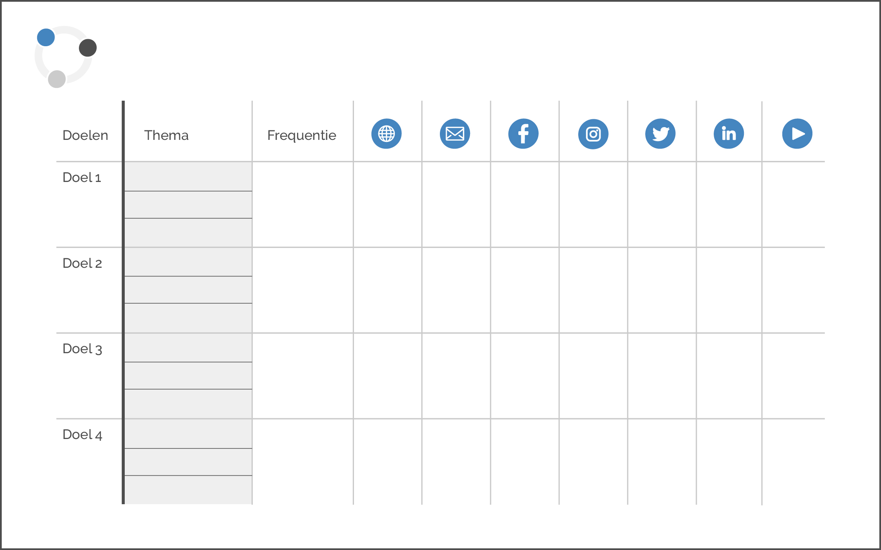The image size is (881, 550).
Task: Click the Doel 2 row label
Action: point(82,263)
